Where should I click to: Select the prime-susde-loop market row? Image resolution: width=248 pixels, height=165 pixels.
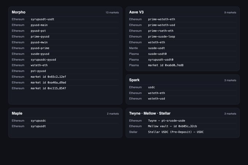183,36
